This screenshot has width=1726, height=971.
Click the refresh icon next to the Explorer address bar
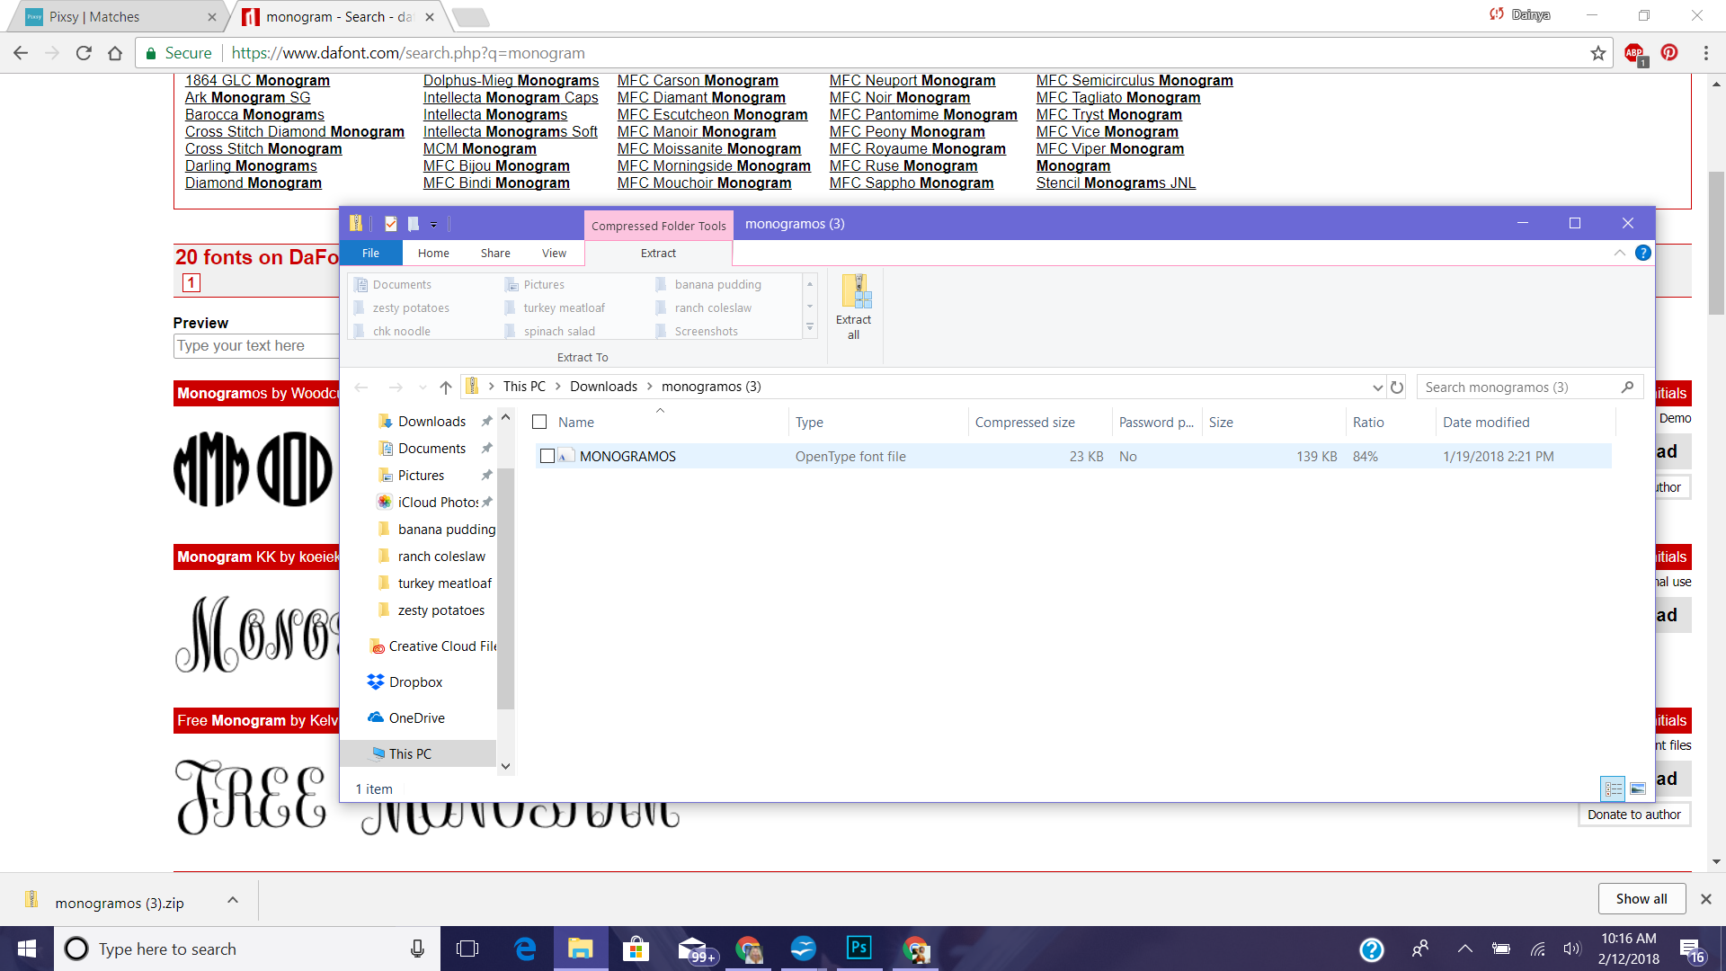(1397, 387)
